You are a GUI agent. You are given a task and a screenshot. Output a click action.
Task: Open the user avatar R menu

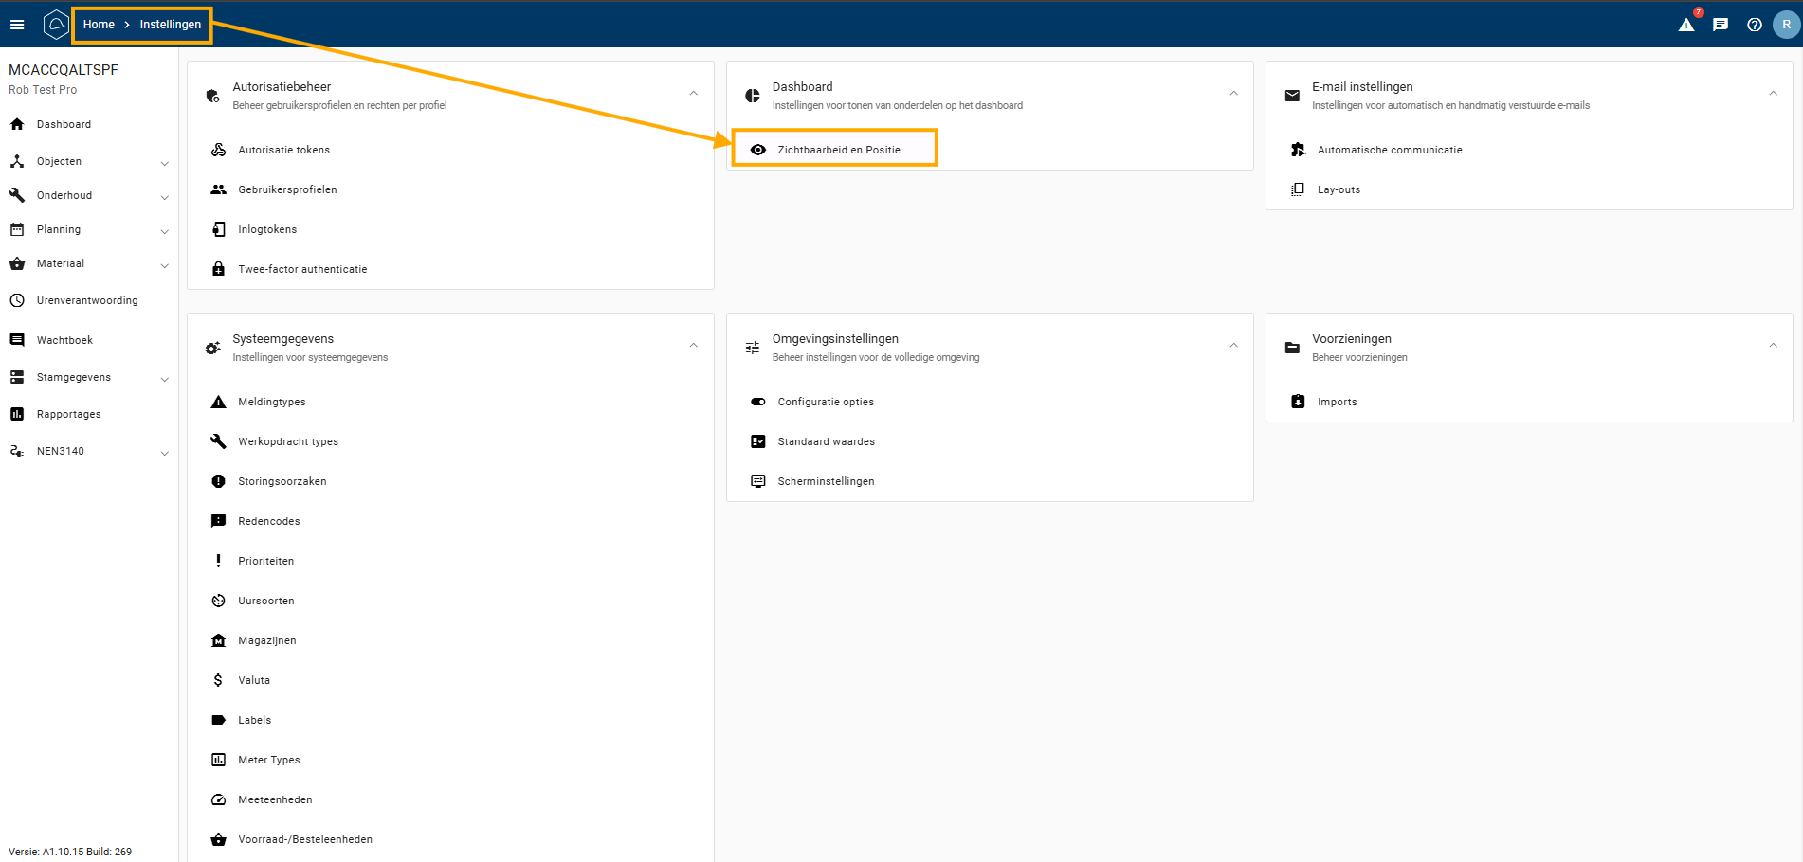click(x=1786, y=25)
